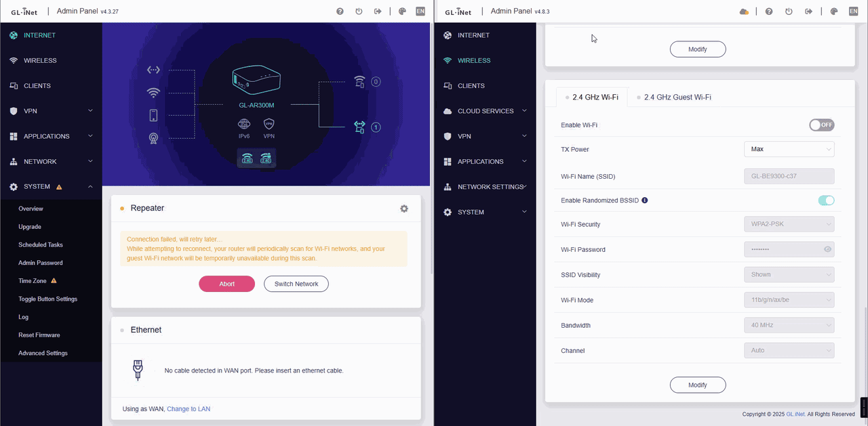The width and height of the screenshot is (868, 426).
Task: Open Admin Password under System
Action: [x=41, y=263]
